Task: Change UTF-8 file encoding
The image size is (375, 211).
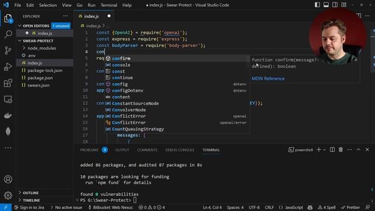Action: pyautogui.click(x=254, y=207)
